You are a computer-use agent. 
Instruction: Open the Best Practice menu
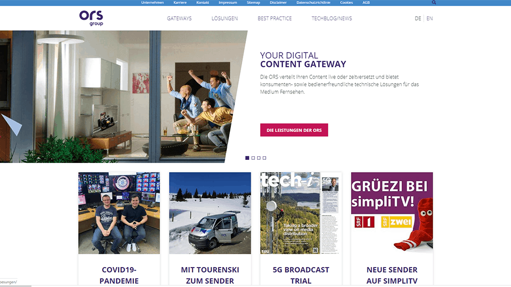[274, 18]
